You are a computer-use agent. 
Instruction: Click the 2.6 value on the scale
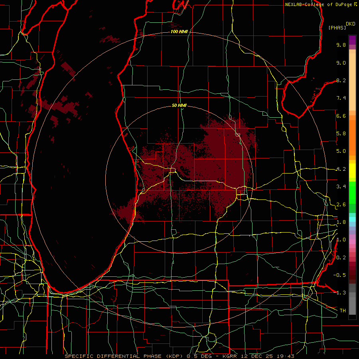click(341, 205)
